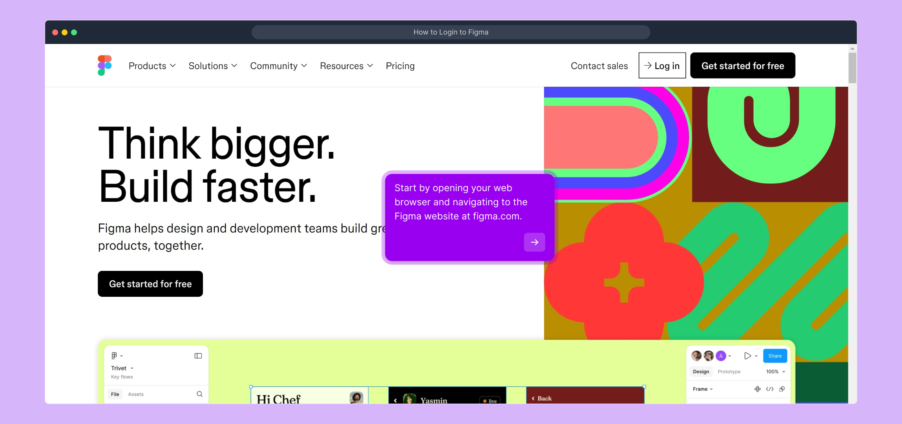Click the blue Share button
This screenshot has height=424, width=902.
[775, 356]
